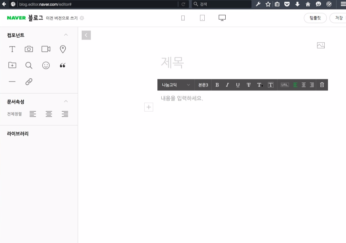The width and height of the screenshot is (346, 243).
Task: Insert a location (map) component
Action: point(62,49)
